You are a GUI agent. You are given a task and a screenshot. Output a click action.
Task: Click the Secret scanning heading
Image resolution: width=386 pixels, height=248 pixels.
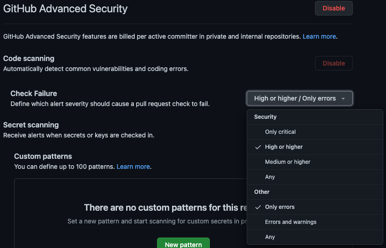31,125
